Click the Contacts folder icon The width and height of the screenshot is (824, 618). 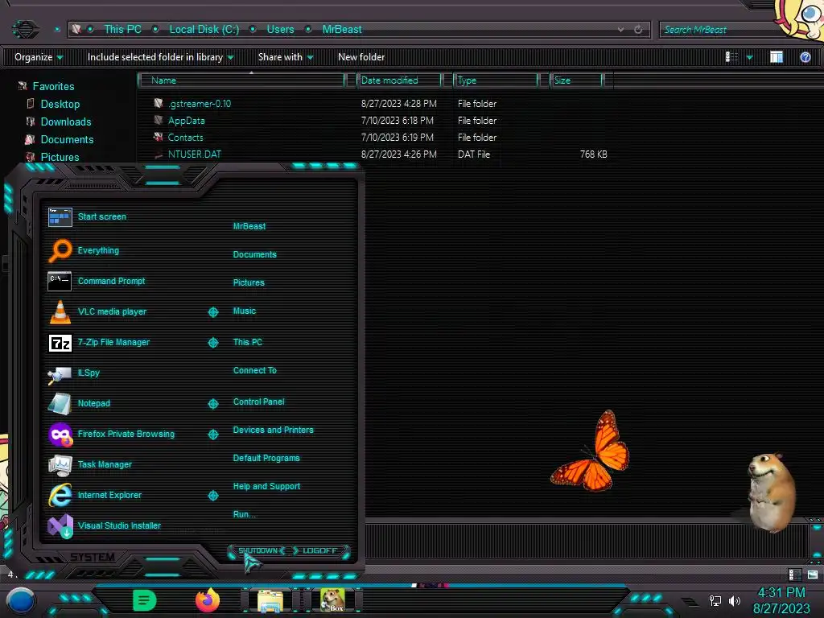point(159,137)
